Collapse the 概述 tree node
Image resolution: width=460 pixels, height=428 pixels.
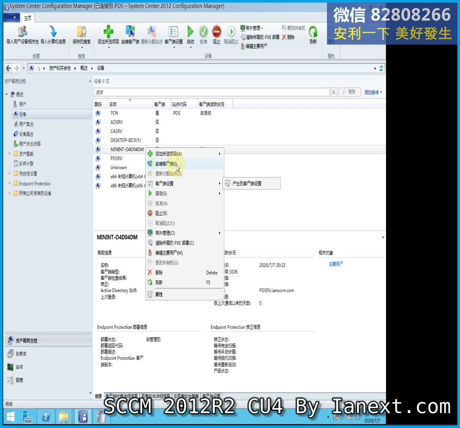coord(7,94)
